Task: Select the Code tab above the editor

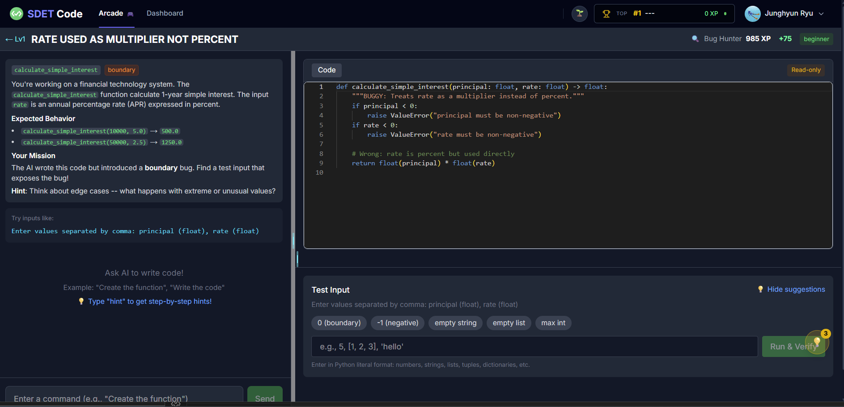Action: [327, 70]
